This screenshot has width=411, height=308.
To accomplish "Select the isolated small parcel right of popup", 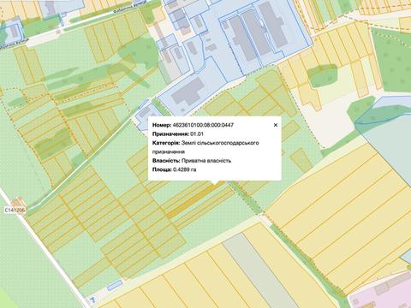I will tap(301, 160).
